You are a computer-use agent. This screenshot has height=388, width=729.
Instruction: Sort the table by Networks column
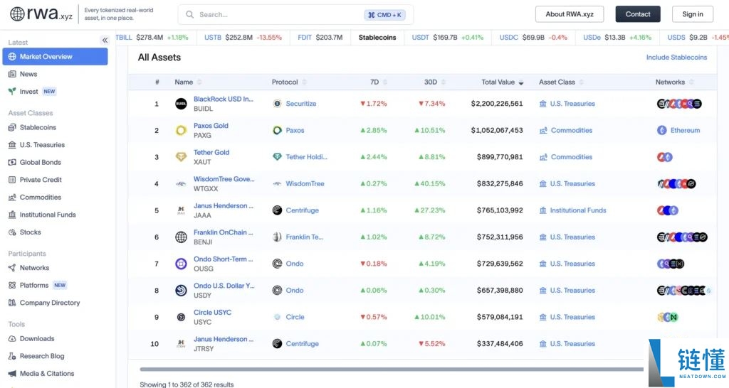[674, 82]
